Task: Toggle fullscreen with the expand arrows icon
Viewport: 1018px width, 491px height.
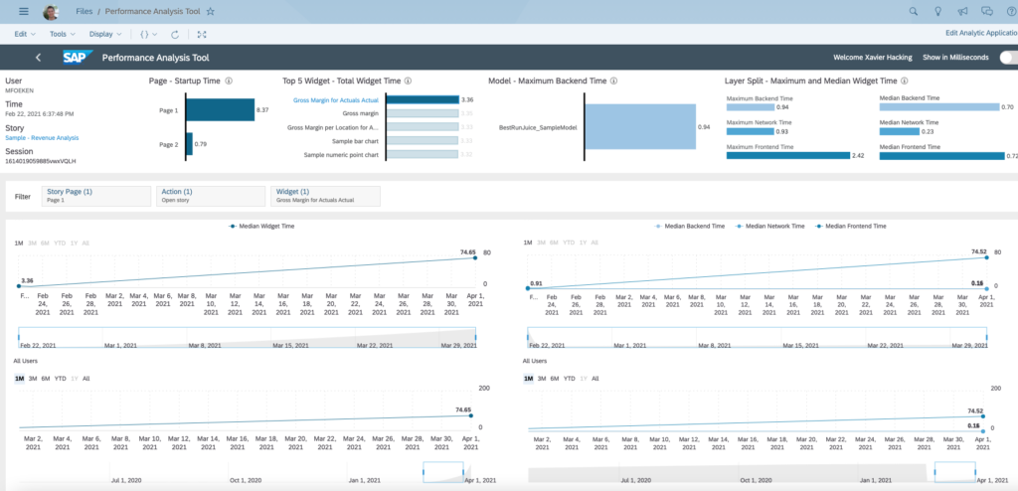Action: click(x=202, y=35)
